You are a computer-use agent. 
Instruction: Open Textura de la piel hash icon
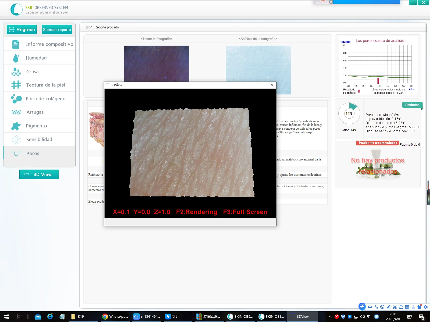click(x=16, y=85)
